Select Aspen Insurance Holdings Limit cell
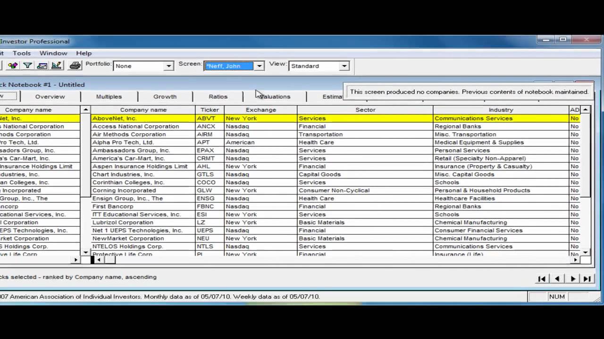This screenshot has height=339, width=604. (143, 166)
